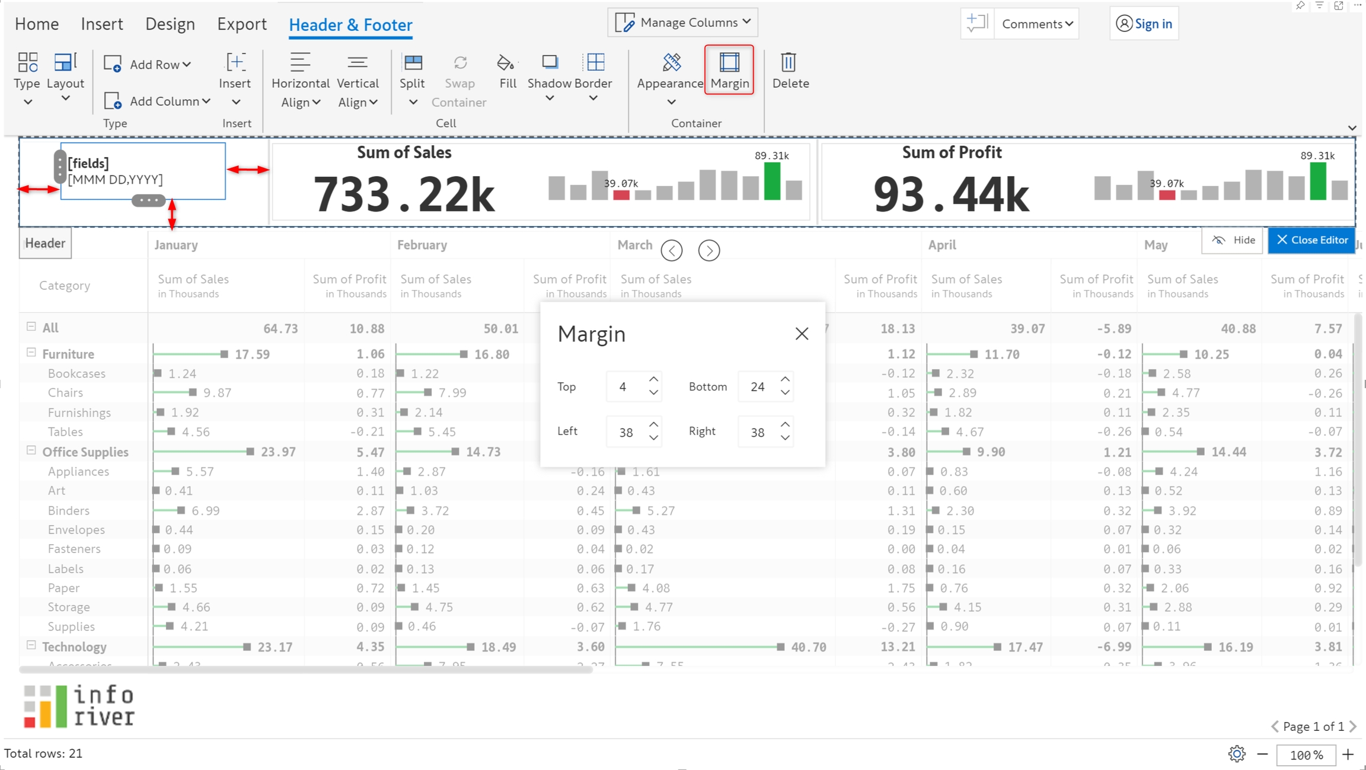The height and width of the screenshot is (770, 1366).
Task: Click the Appearance icon
Action: [671, 63]
